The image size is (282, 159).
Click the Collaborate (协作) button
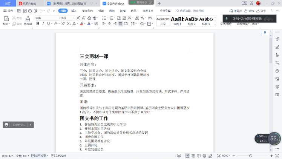click(249, 11)
